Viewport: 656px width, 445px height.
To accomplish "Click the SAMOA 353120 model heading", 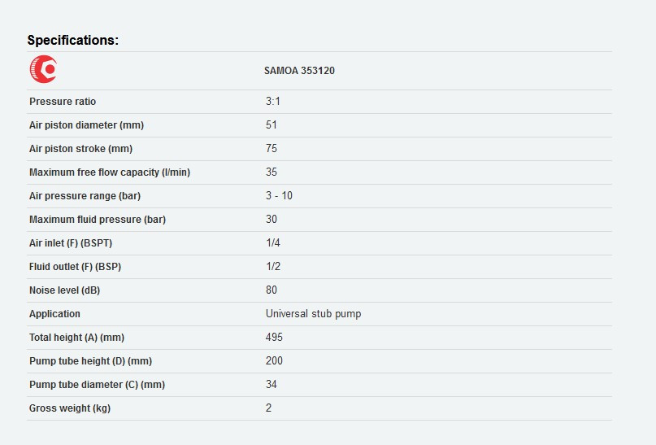I will pyautogui.click(x=299, y=71).
